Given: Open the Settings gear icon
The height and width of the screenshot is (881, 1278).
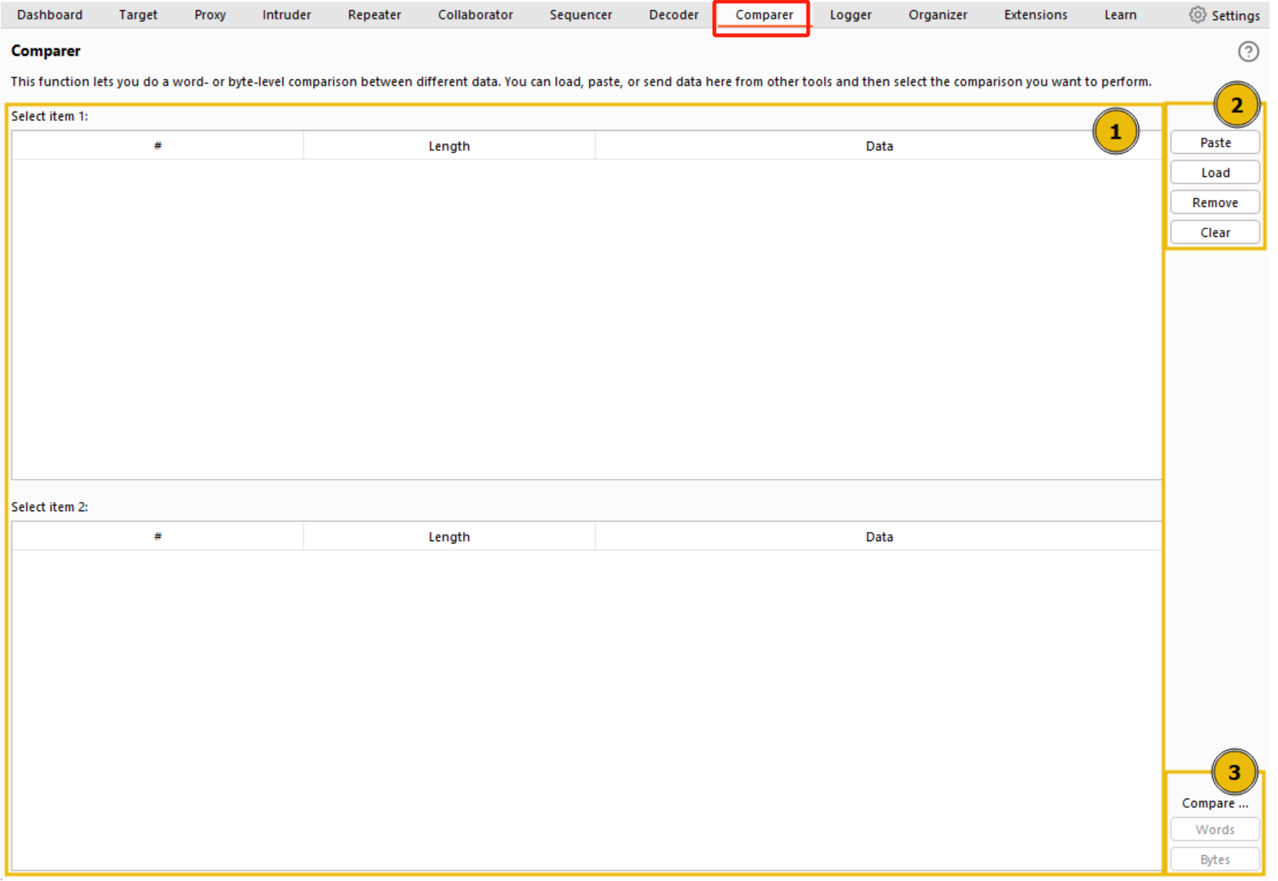Looking at the screenshot, I should [x=1196, y=15].
